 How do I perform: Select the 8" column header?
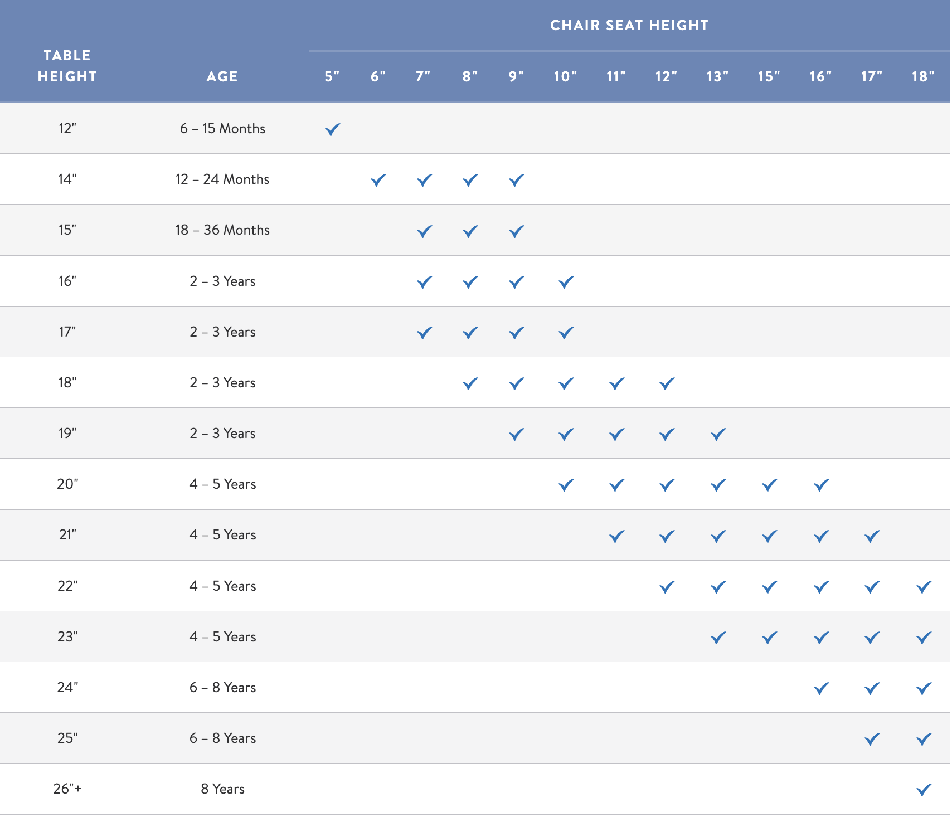click(469, 76)
